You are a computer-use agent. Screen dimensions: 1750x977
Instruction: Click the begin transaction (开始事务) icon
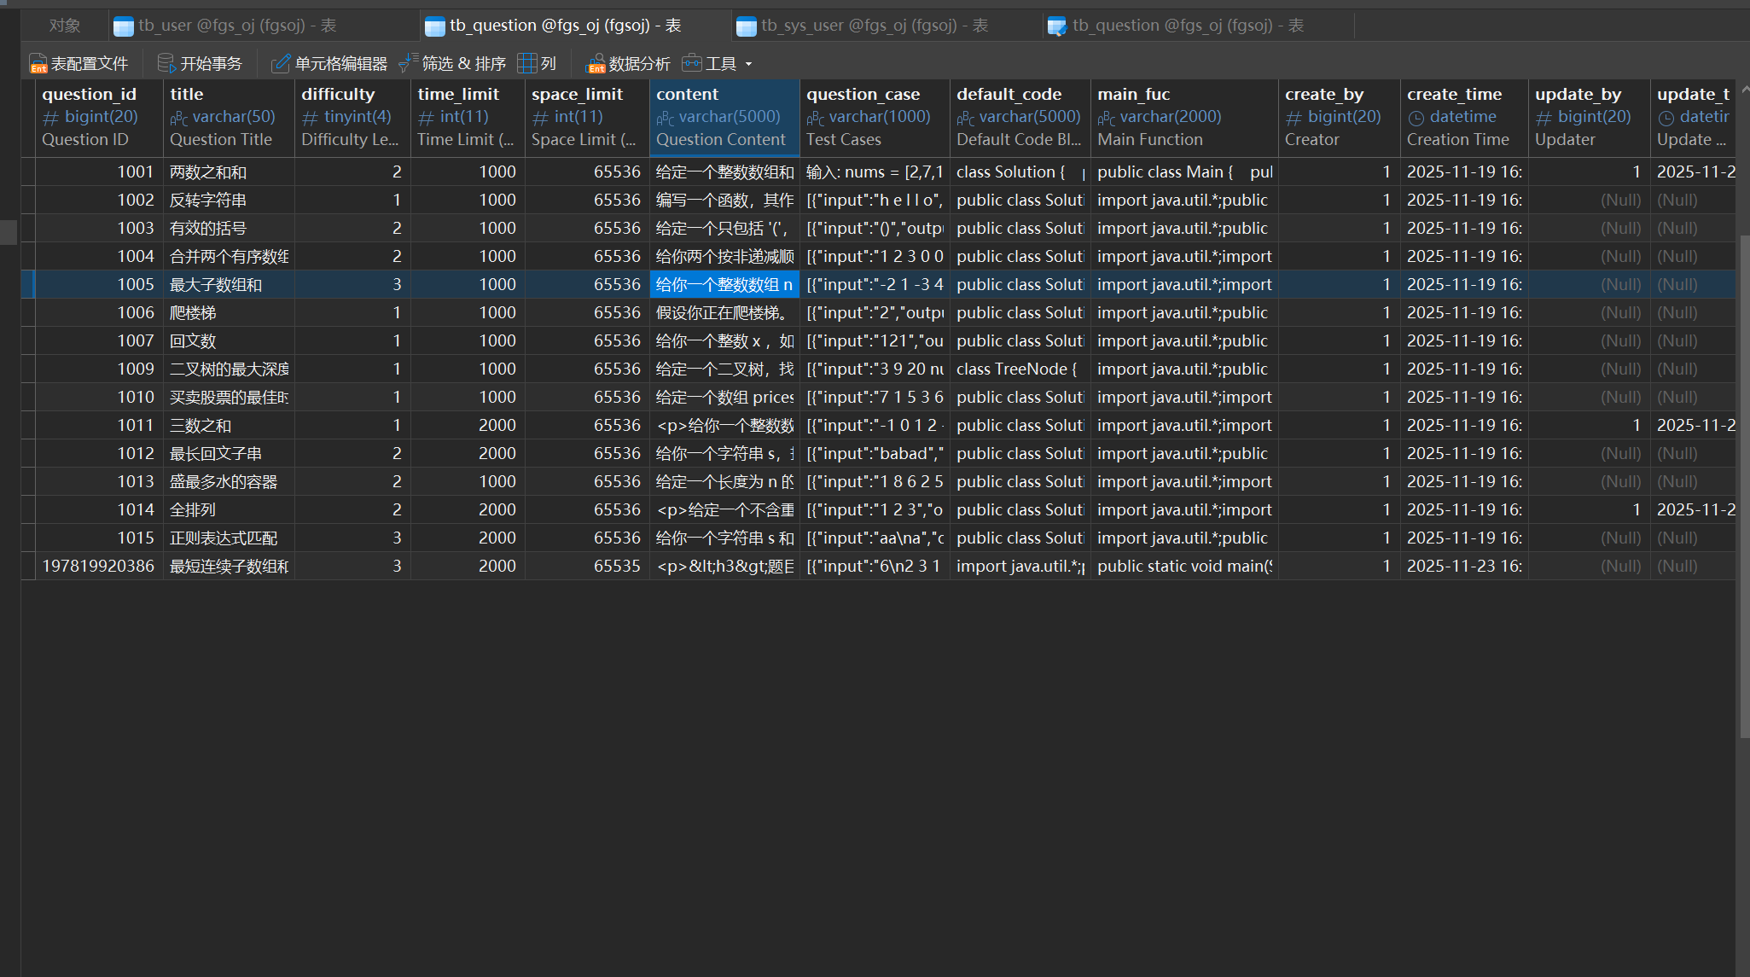(x=166, y=63)
